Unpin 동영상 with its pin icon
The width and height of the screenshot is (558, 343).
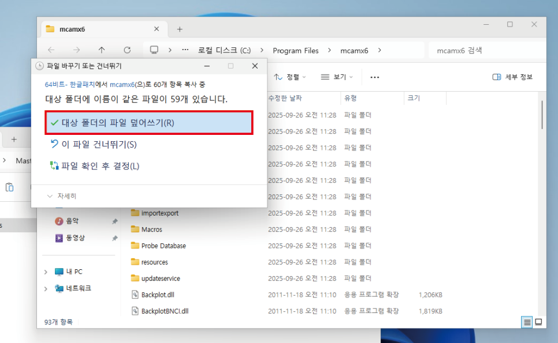tap(114, 238)
